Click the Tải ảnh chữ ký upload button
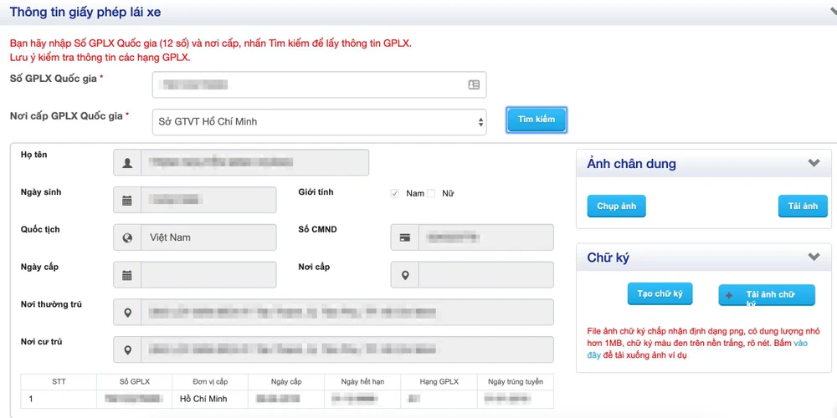This screenshot has height=418, width=837. click(766, 295)
